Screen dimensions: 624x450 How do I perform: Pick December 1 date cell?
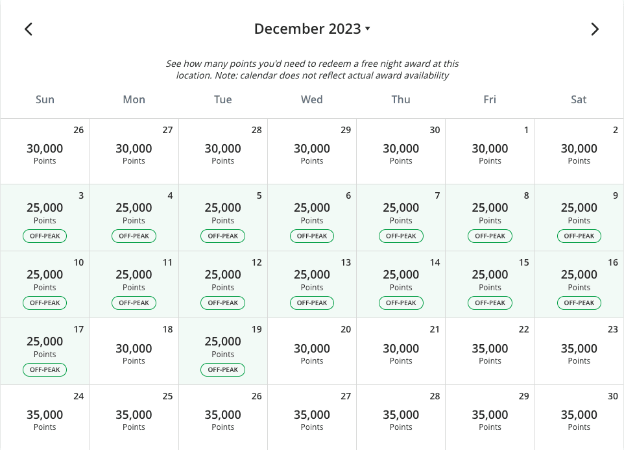coord(490,151)
